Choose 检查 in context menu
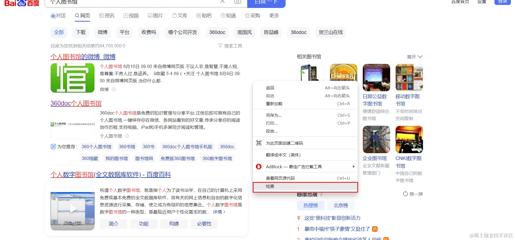 305,186
